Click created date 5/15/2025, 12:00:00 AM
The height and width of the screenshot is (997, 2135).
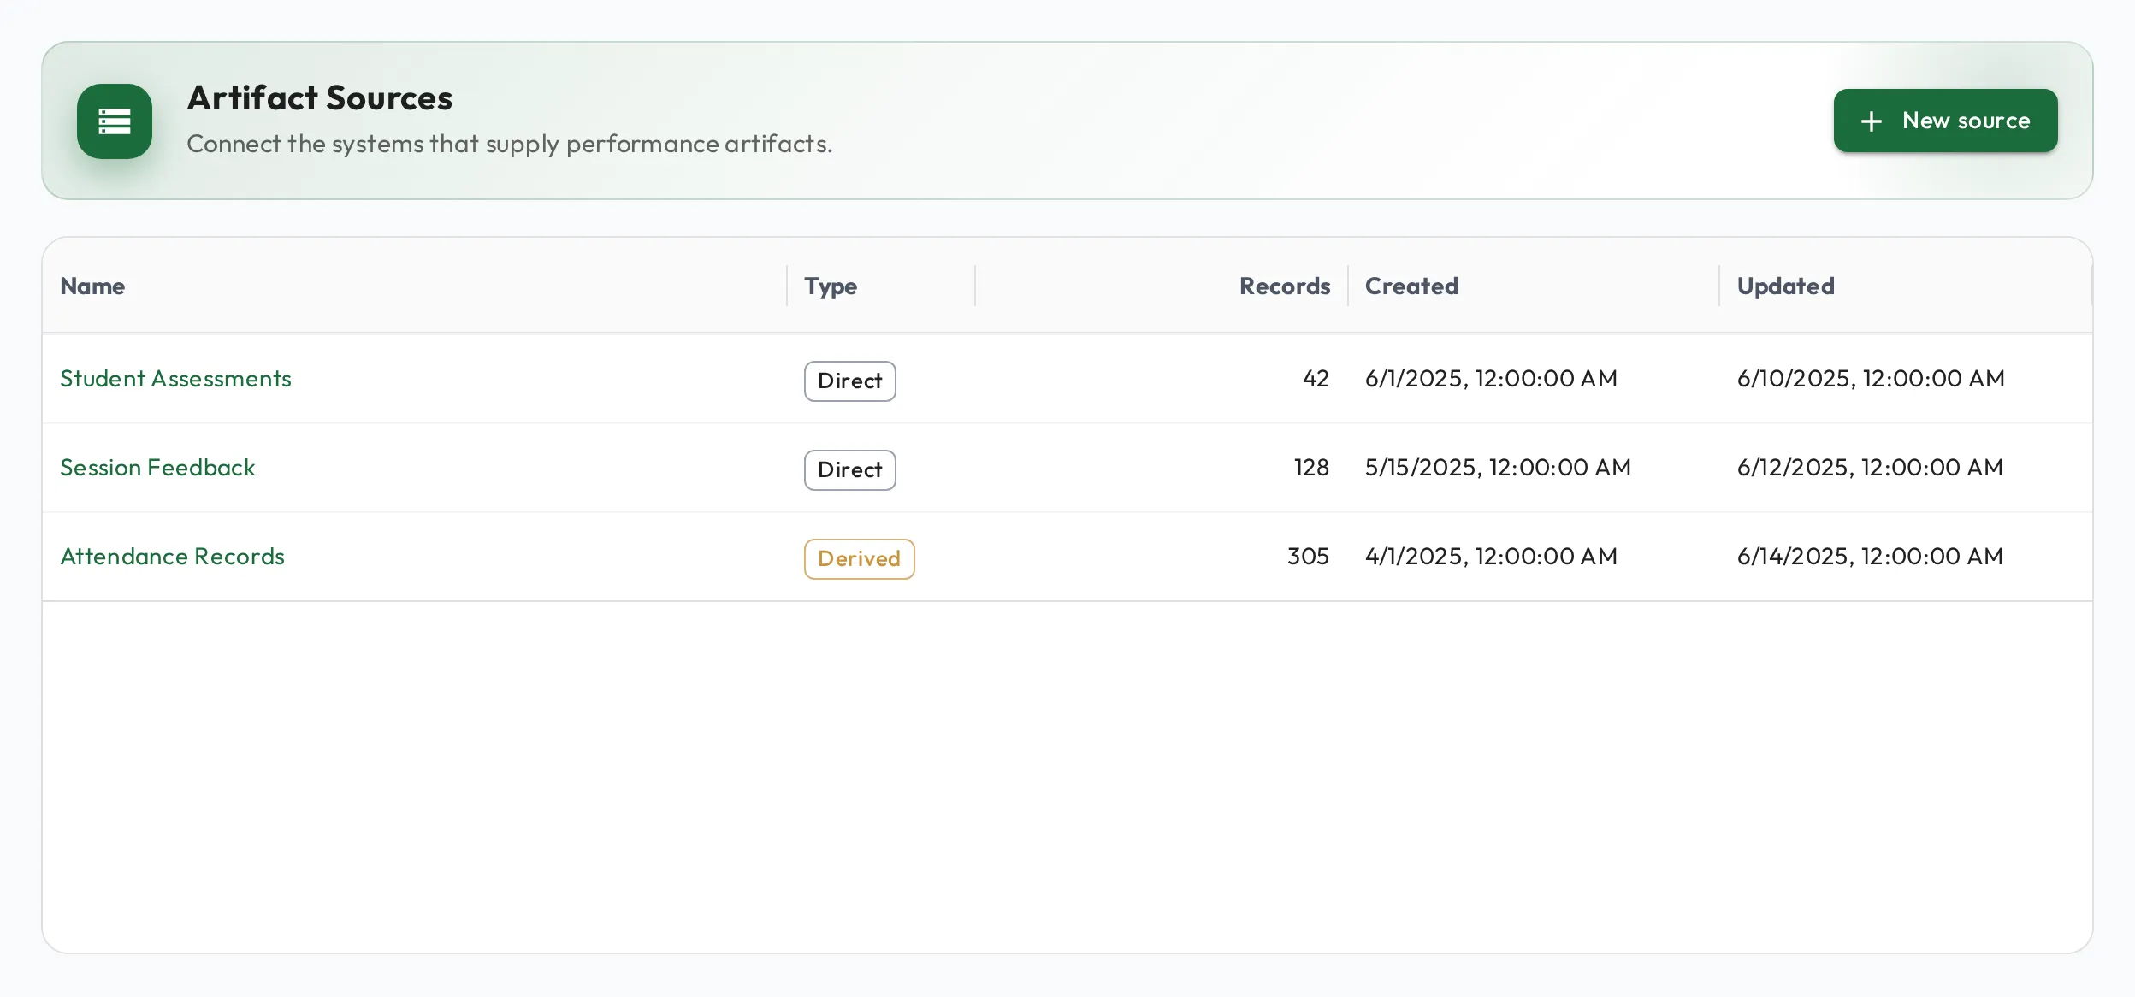(x=1498, y=468)
